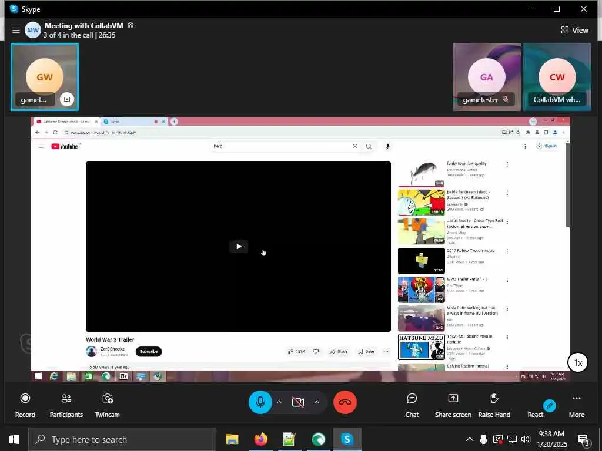Open options for 'funky town low quality' video
This screenshot has height=451, width=602.
pyautogui.click(x=507, y=164)
